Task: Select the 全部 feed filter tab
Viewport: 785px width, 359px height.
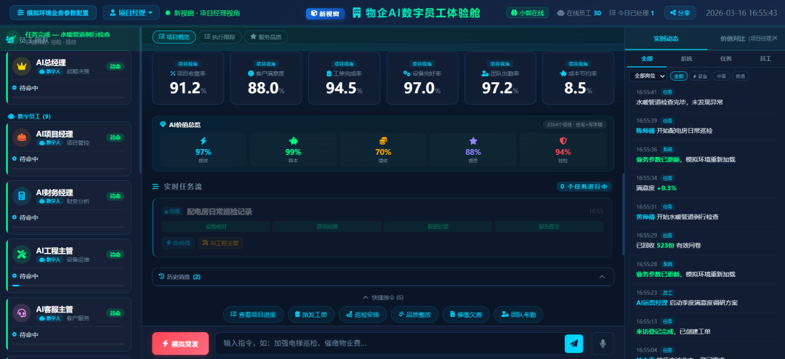Action: tap(646, 59)
